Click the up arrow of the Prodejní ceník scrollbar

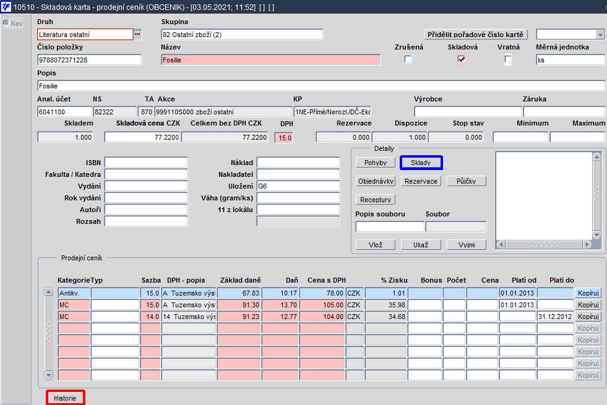coord(49,292)
